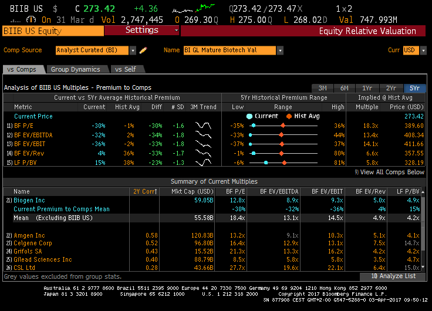Click the implied price 389.60 value
This screenshot has width=432, height=311.
[x=414, y=126]
